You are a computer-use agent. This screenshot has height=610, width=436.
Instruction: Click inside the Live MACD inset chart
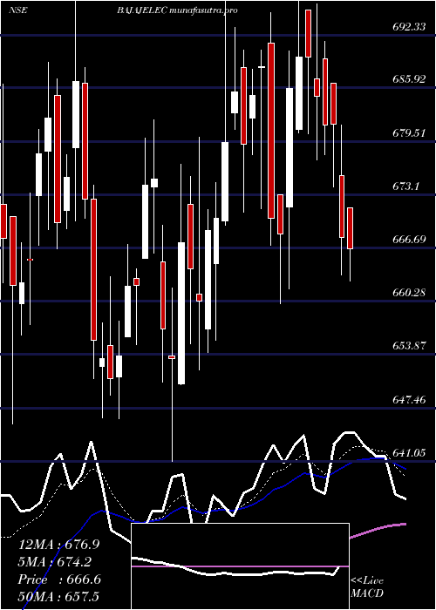240,566
